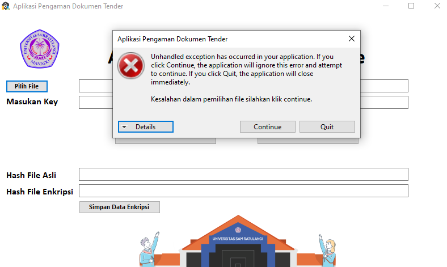The image size is (447, 267).
Task: Click the Universitas Sam Ratulangi logo
Action: pos(40,49)
